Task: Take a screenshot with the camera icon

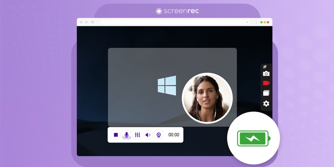Action: click(266, 74)
